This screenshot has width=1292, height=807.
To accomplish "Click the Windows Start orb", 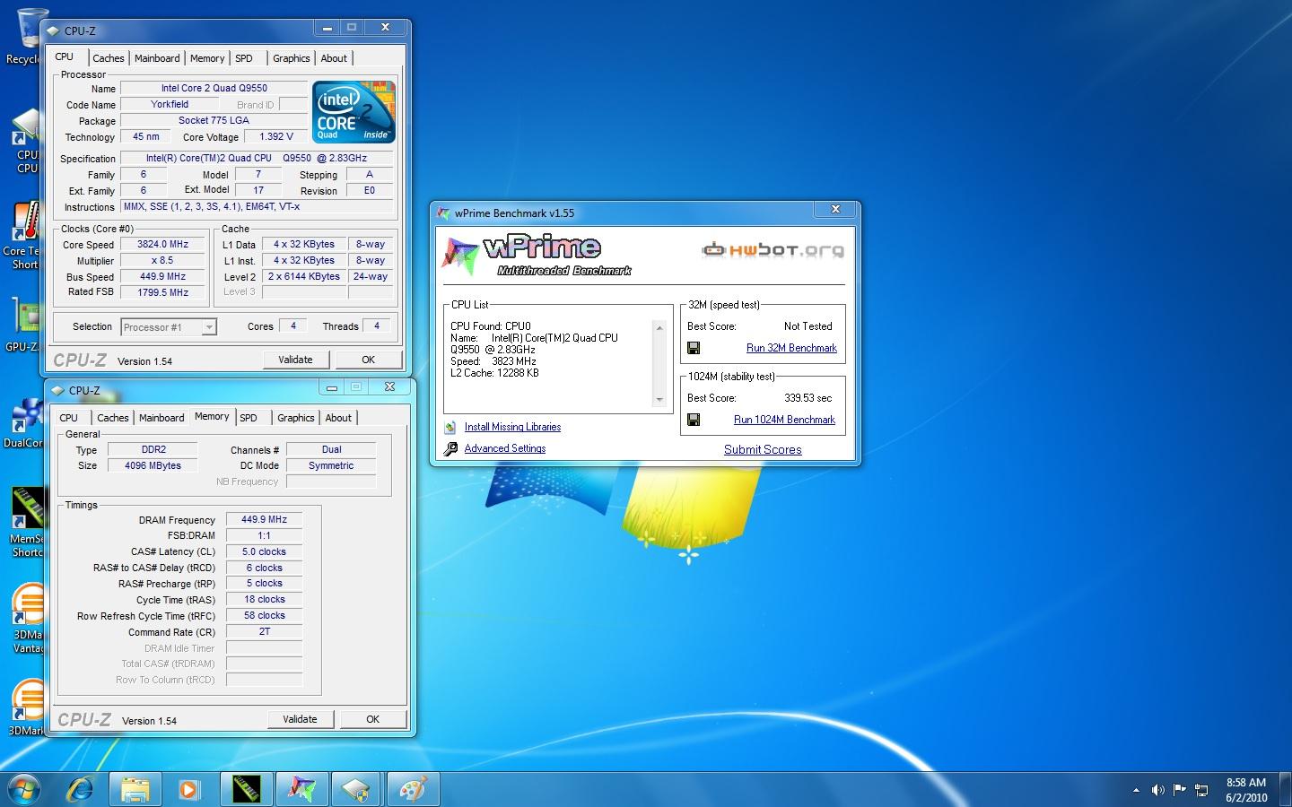I will click(24, 789).
